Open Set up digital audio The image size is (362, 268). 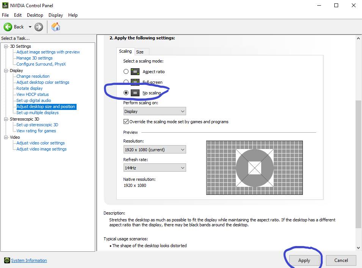point(34,100)
